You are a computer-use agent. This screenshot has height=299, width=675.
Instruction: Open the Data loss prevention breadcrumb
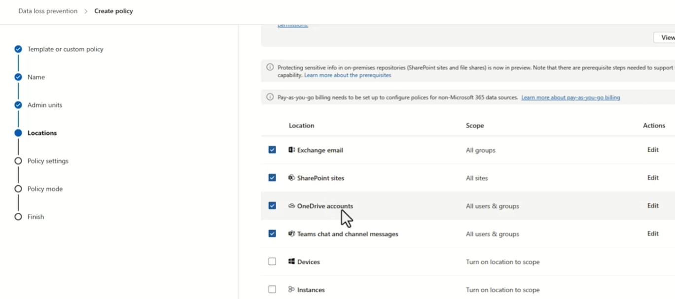point(48,11)
